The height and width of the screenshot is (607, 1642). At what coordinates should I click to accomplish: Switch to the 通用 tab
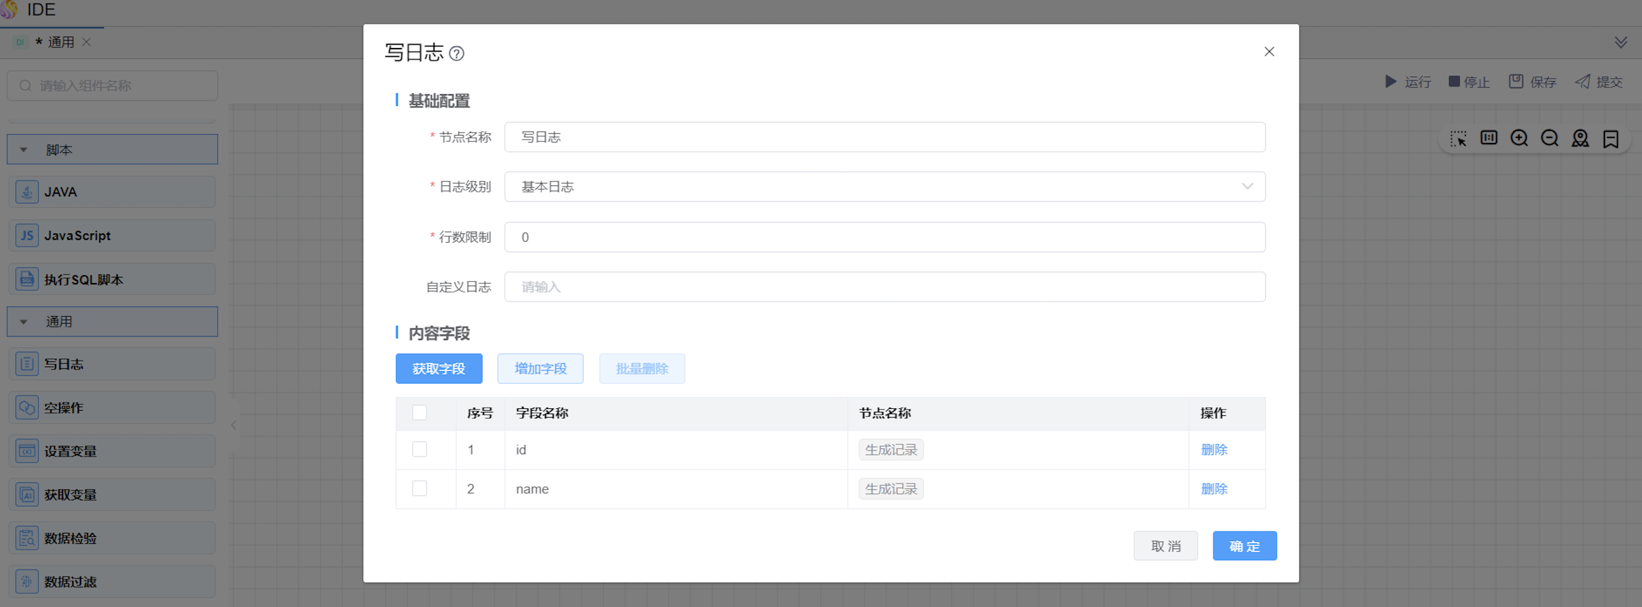tap(60, 42)
